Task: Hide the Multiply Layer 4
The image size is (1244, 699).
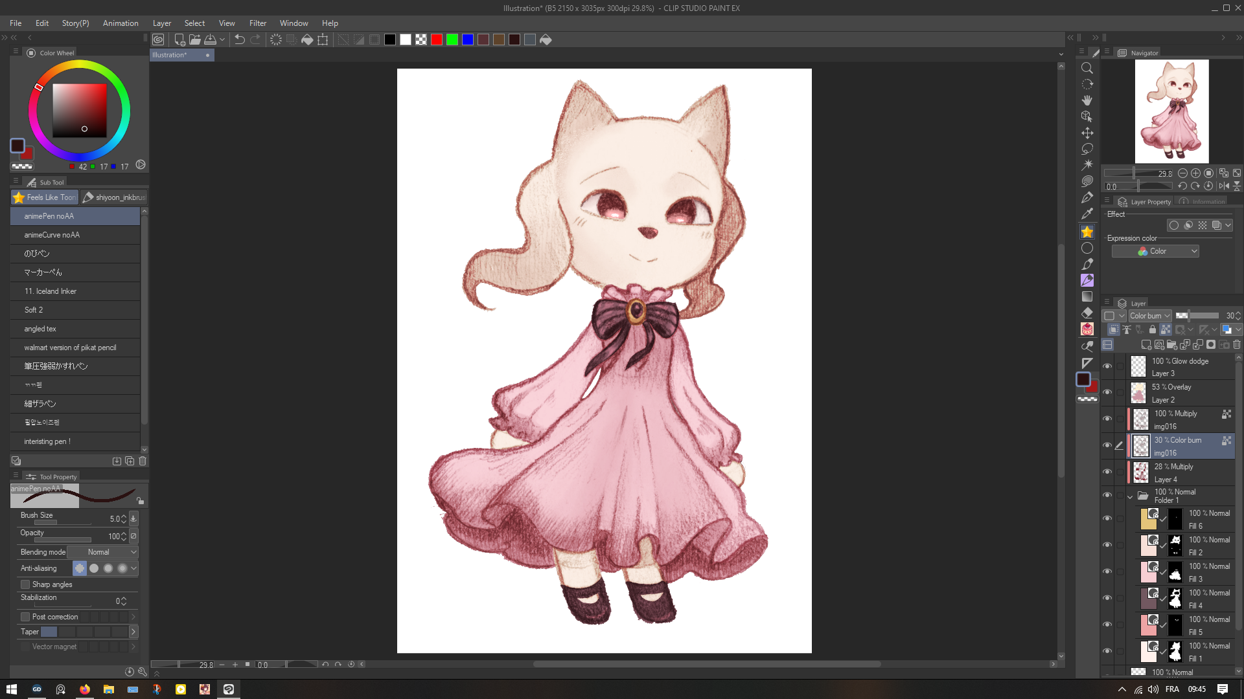Action: (1107, 472)
